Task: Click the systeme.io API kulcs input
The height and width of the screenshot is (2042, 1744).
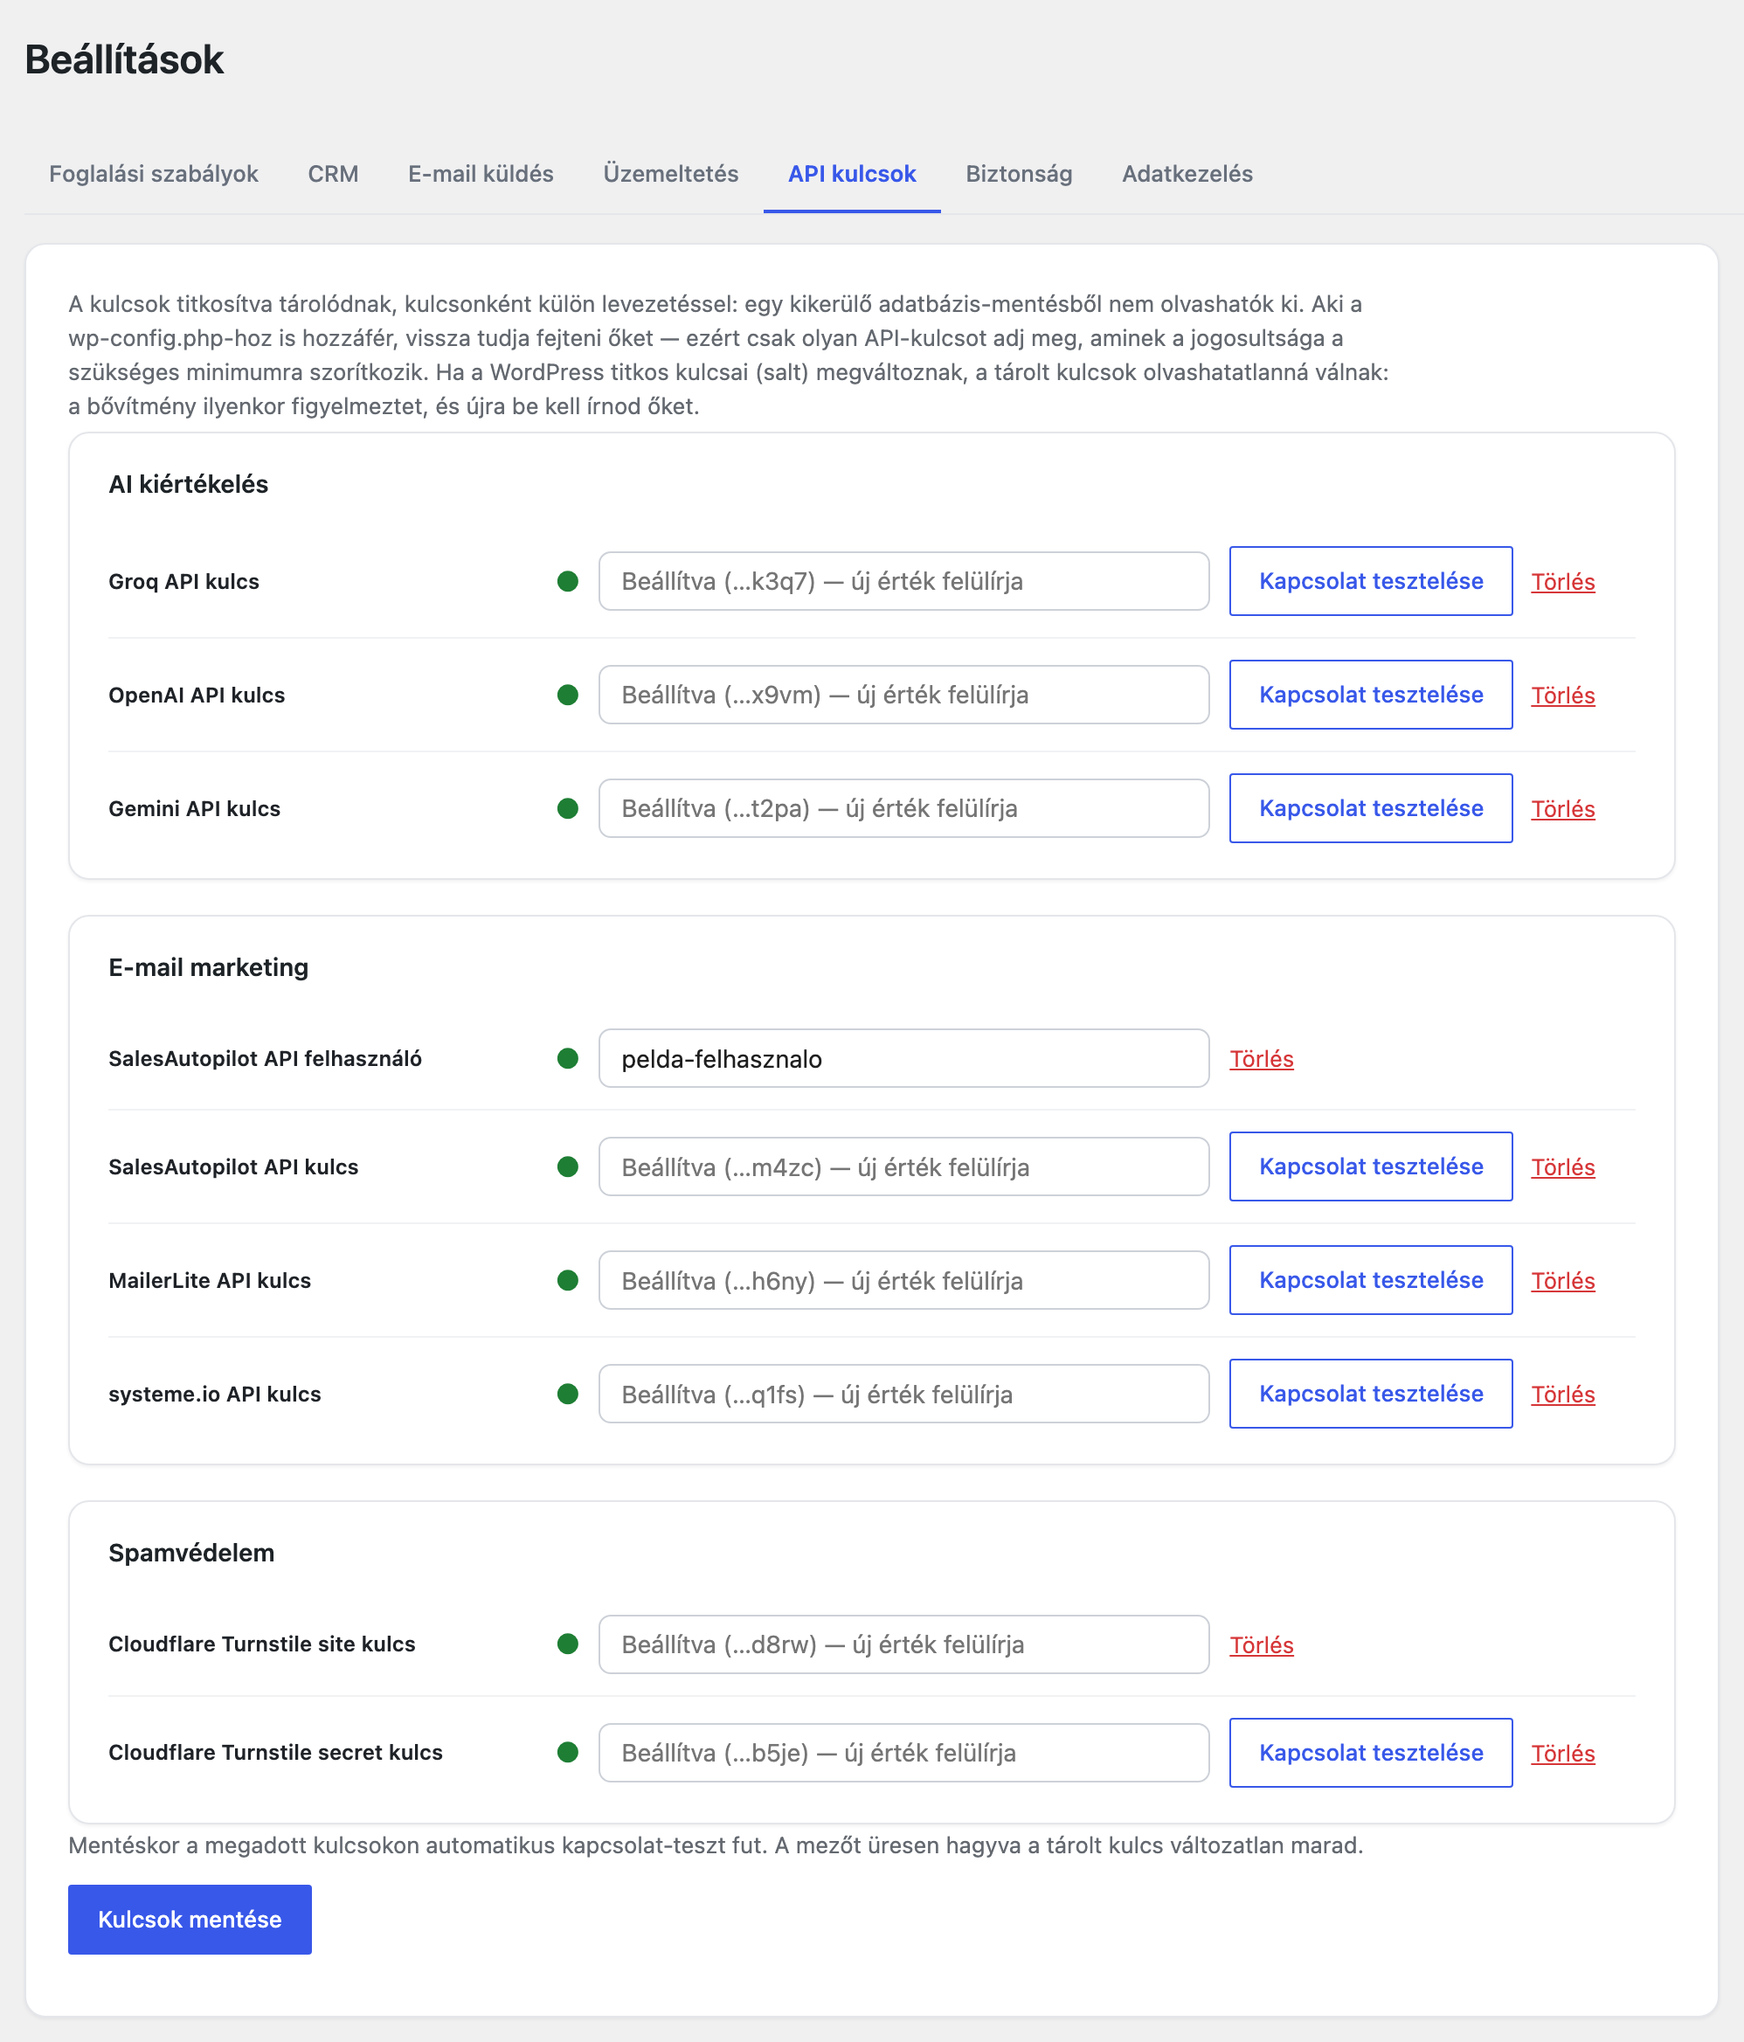Action: click(903, 1394)
